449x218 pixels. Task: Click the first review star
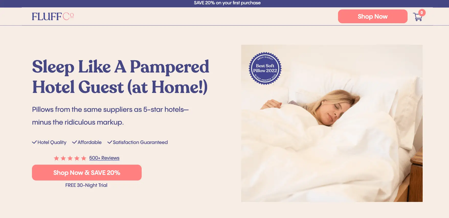click(57, 158)
